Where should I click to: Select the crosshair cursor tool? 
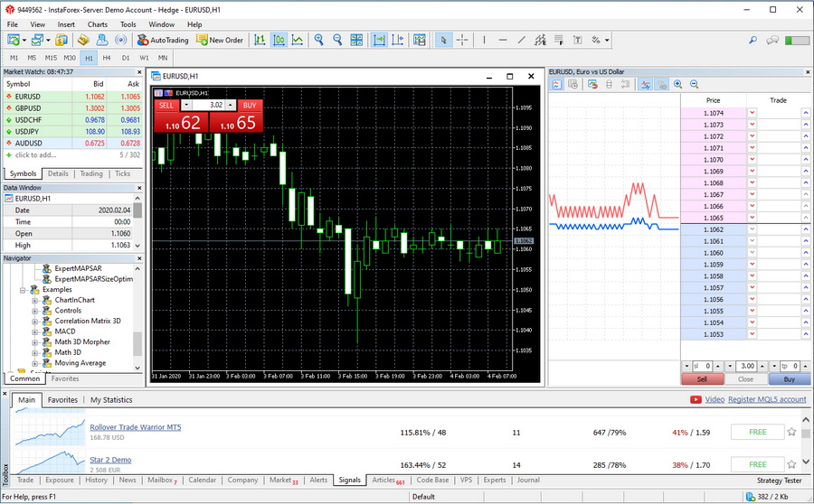tap(462, 40)
